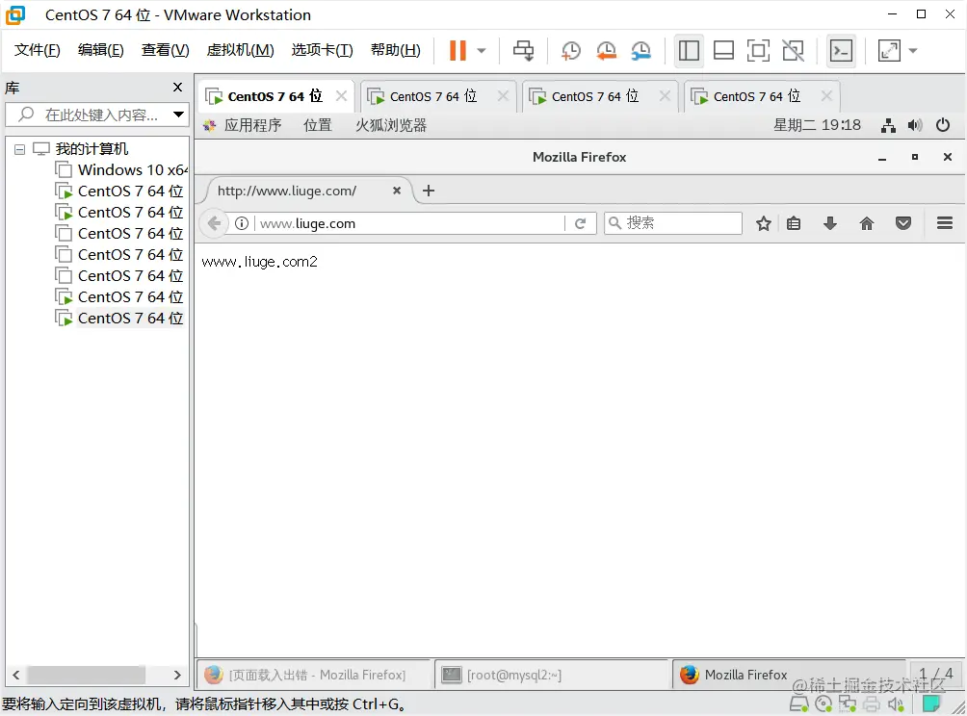This screenshot has width=967, height=716.
Task: Open a new Firefox tab with plus button
Action: tap(429, 191)
